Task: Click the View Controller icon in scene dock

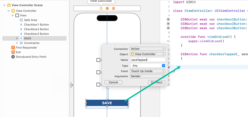Action: [x=101, y=8]
